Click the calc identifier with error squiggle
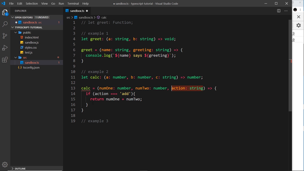 85,88
